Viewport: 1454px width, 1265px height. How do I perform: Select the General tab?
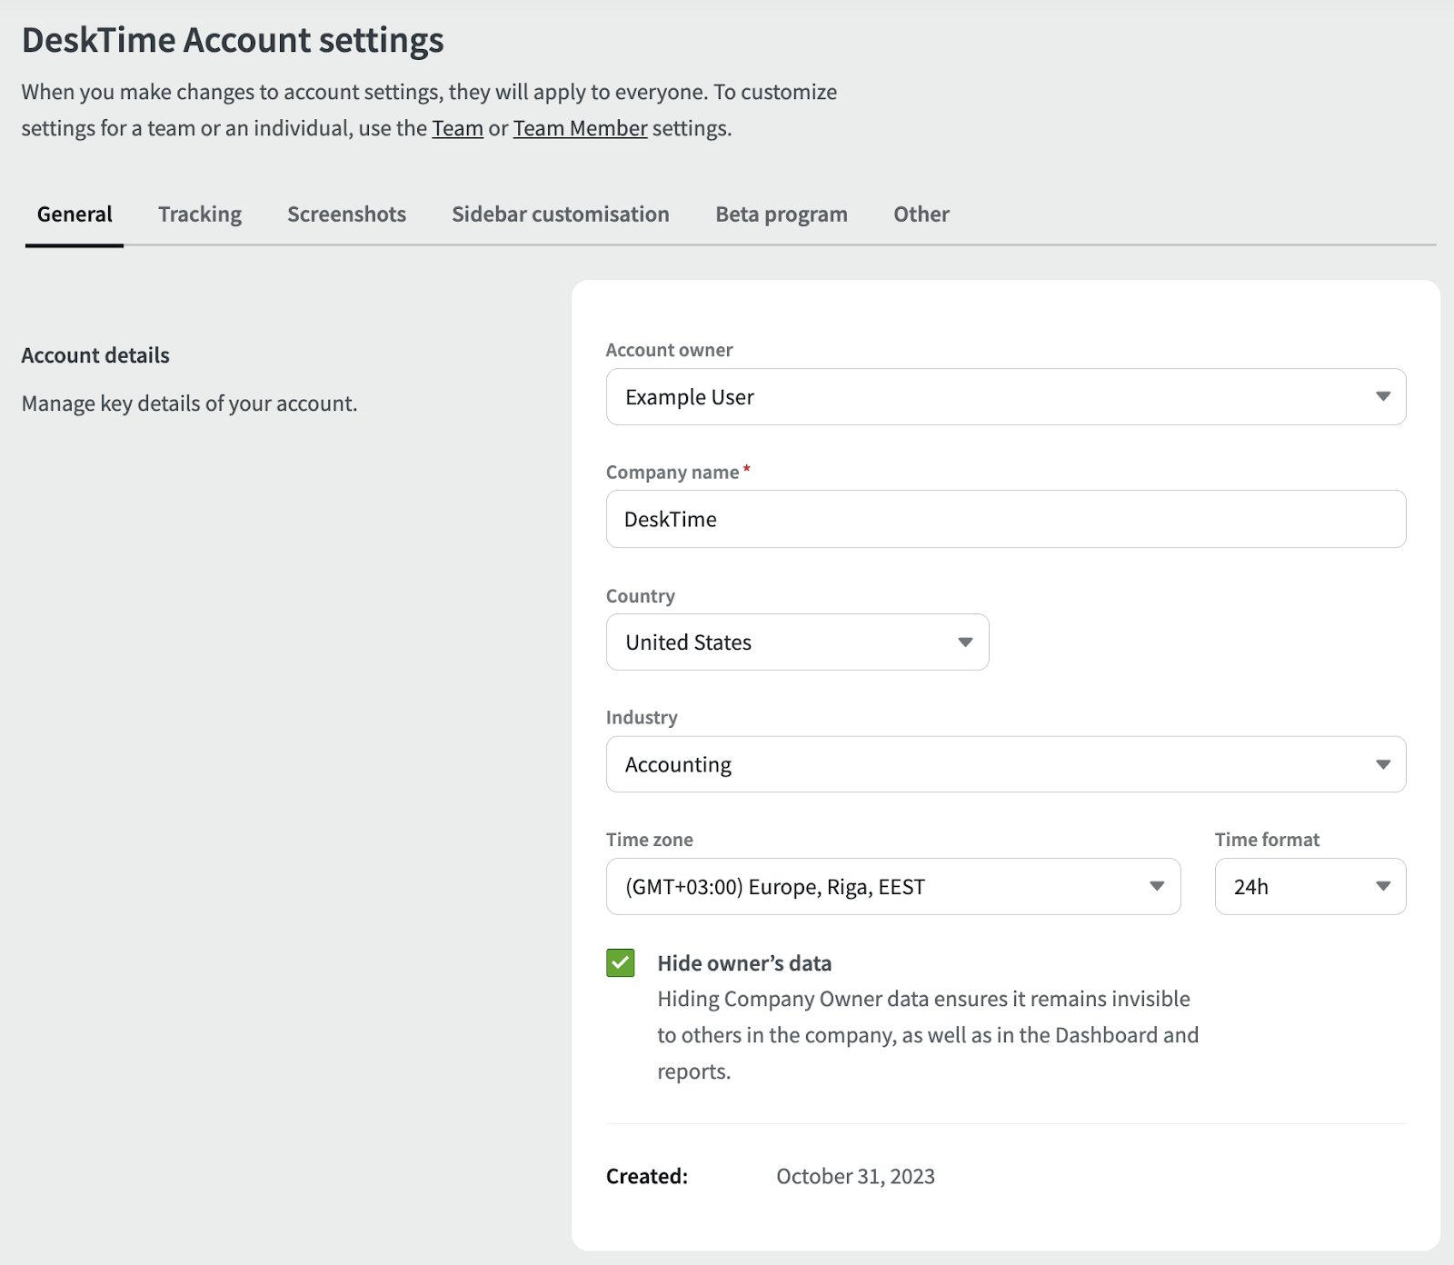(75, 214)
